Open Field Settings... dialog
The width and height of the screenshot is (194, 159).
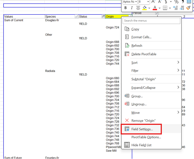(x=151, y=129)
